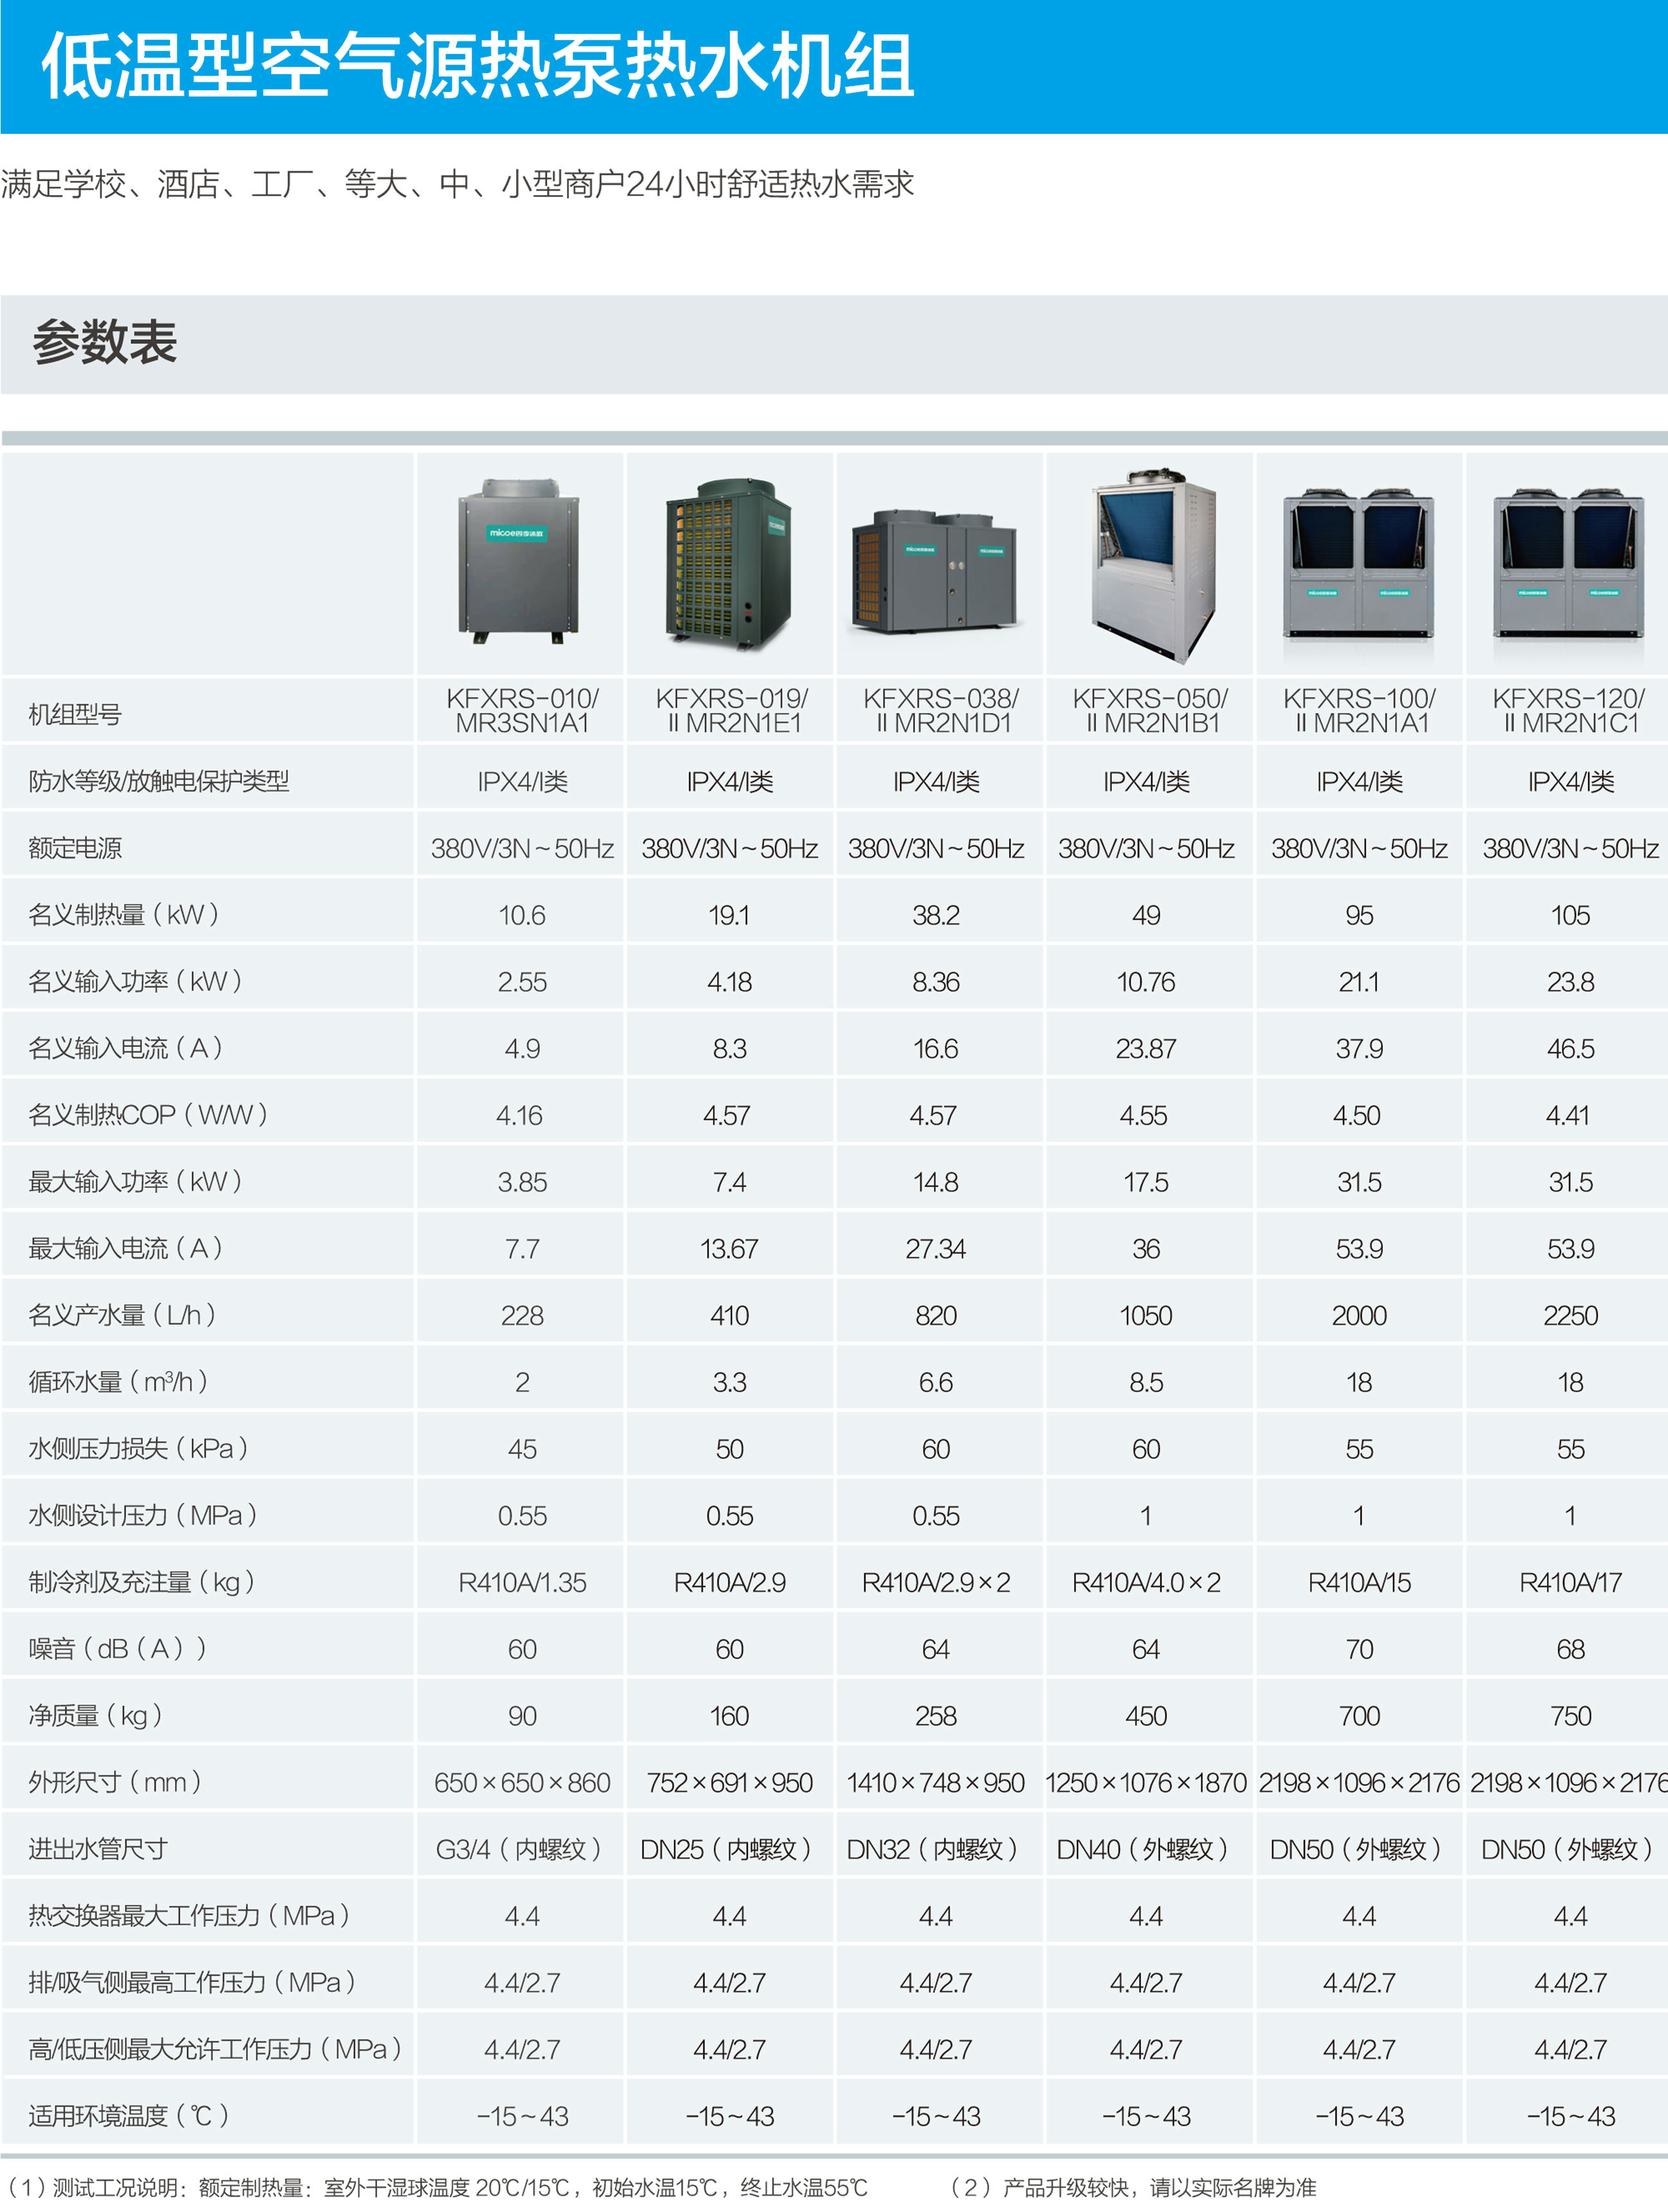Click the 制冷剂及充注量 (kg) row label
The width and height of the screenshot is (1668, 2212).
tap(142, 1582)
